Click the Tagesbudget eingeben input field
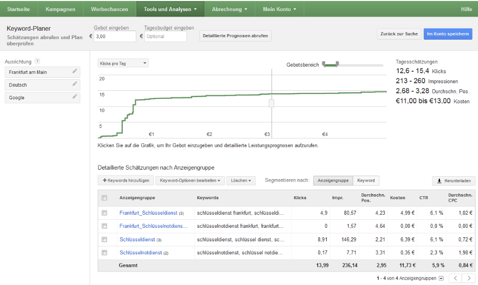Viewport: 478px width, 285px height. (x=165, y=36)
